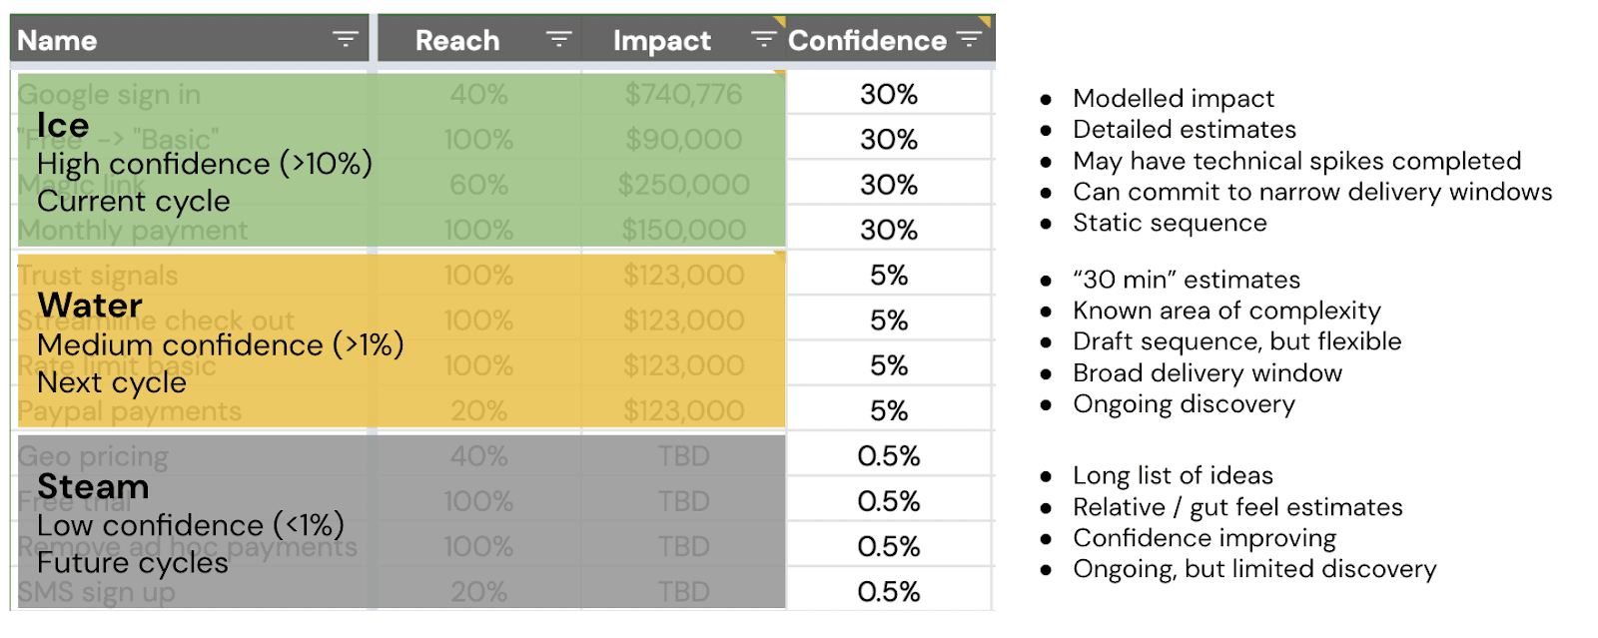Open the Confidence column filter icon
The height and width of the screenshot is (638, 1598).
tap(968, 40)
